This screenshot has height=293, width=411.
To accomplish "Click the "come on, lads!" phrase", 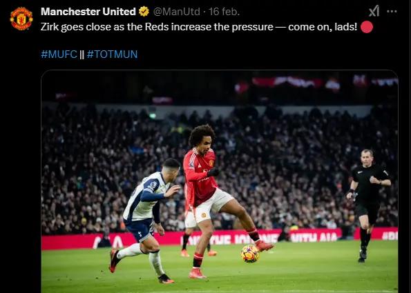I will click(323, 27).
